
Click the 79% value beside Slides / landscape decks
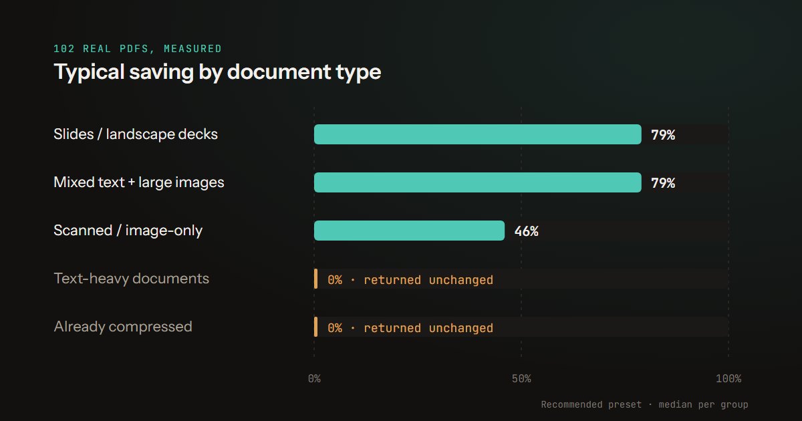(x=663, y=135)
